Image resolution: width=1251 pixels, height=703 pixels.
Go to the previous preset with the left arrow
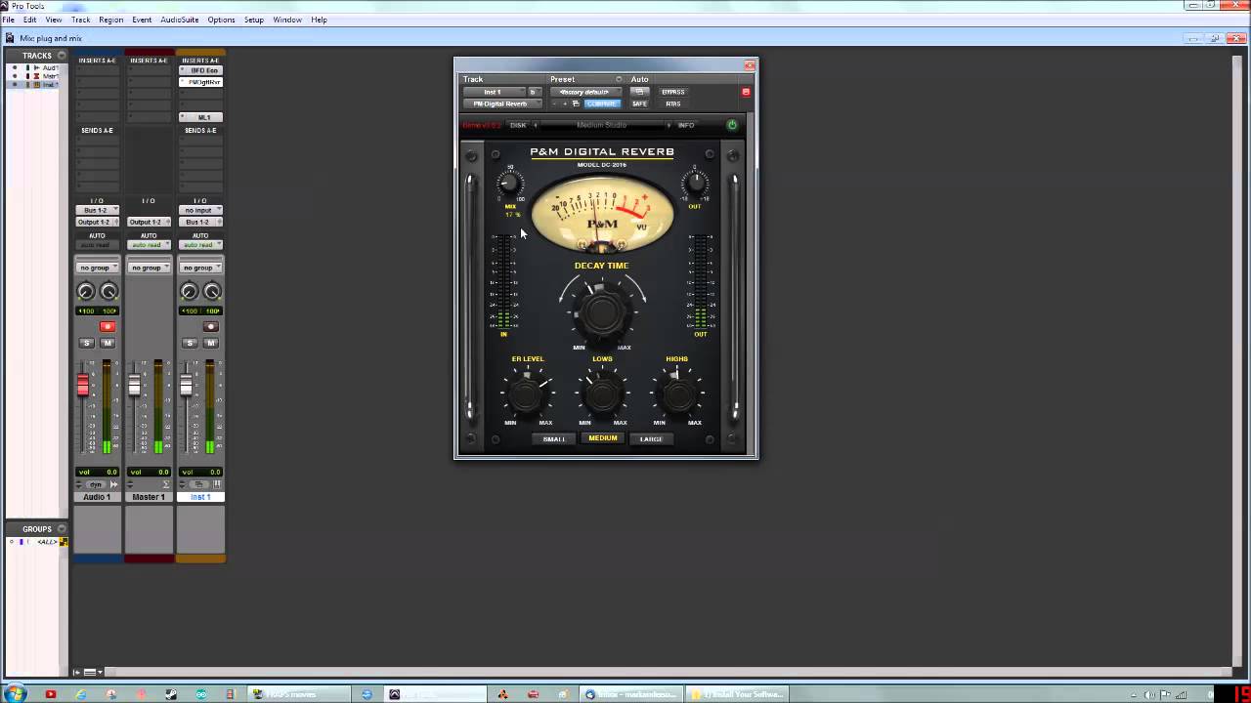coord(536,125)
